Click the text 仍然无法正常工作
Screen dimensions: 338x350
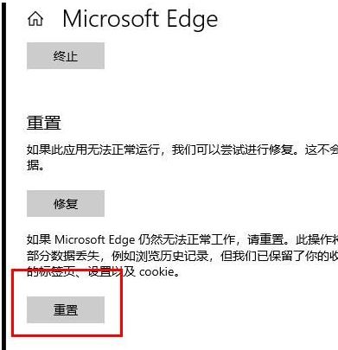coord(187,239)
